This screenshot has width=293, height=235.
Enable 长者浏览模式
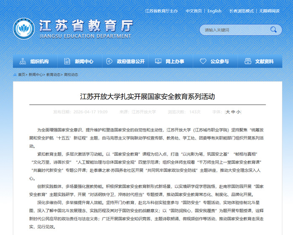point(241,11)
